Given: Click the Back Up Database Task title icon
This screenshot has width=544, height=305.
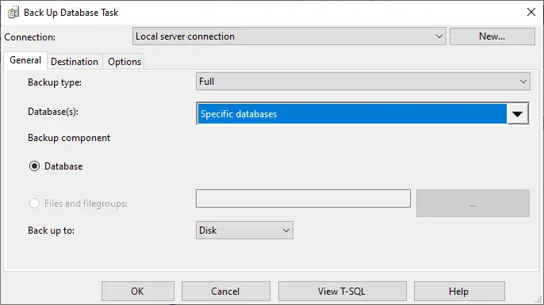Looking at the screenshot, I should point(13,13).
